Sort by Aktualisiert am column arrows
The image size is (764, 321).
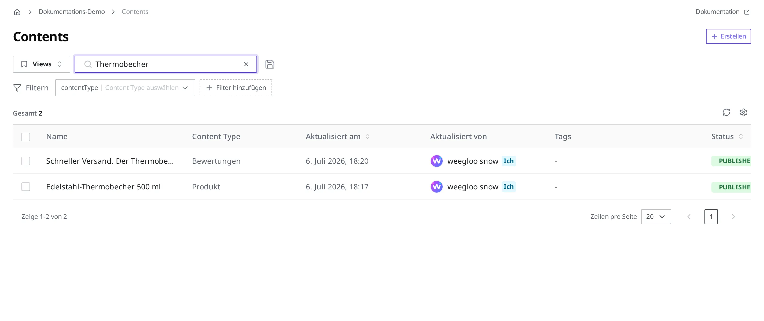367,136
